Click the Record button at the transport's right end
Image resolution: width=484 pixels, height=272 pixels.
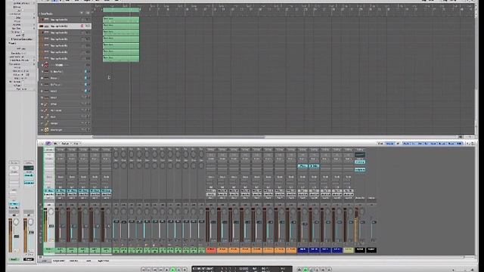tap(185, 270)
